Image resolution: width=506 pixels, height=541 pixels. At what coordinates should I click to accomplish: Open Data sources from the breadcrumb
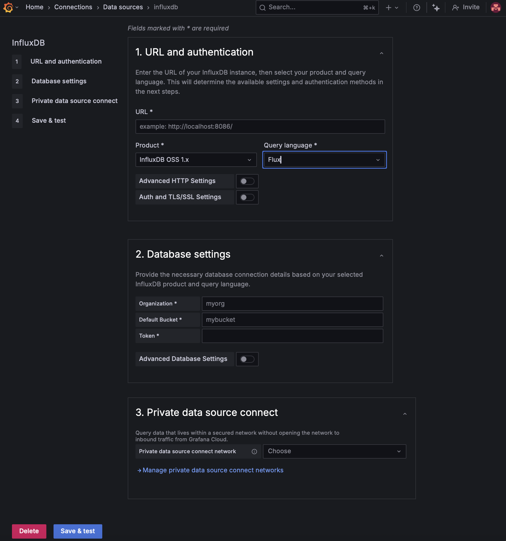pyautogui.click(x=123, y=7)
